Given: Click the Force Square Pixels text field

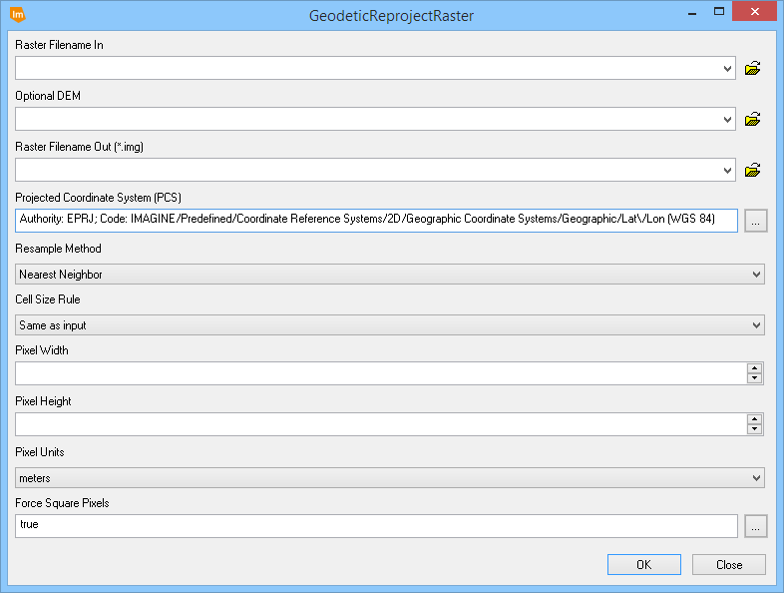Looking at the screenshot, I should [376, 526].
